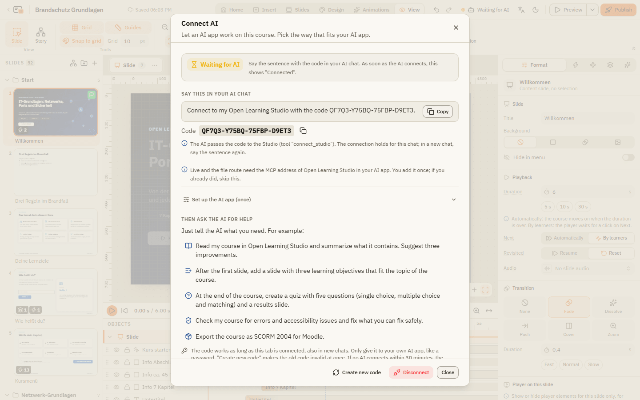Switch to Story view in the ribbon

41,35
